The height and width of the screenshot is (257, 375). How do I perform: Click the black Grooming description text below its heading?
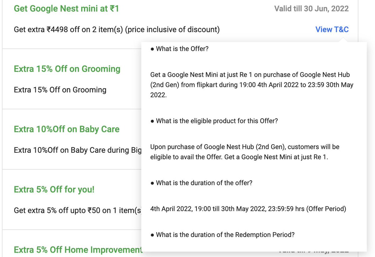click(x=60, y=90)
